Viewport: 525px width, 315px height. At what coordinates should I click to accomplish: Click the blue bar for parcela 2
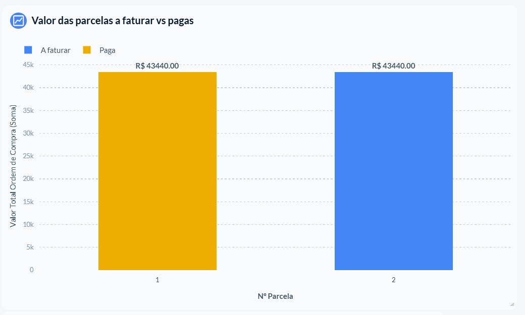pos(394,171)
